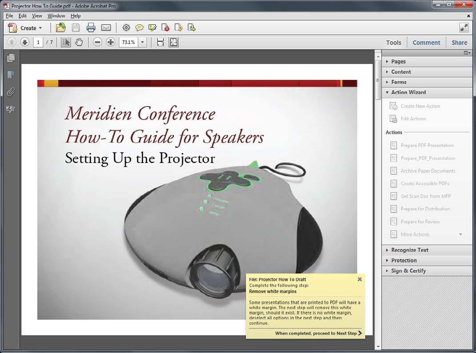Click the Create PDF icon
Viewport: 476px width, 353px height.
[12, 28]
